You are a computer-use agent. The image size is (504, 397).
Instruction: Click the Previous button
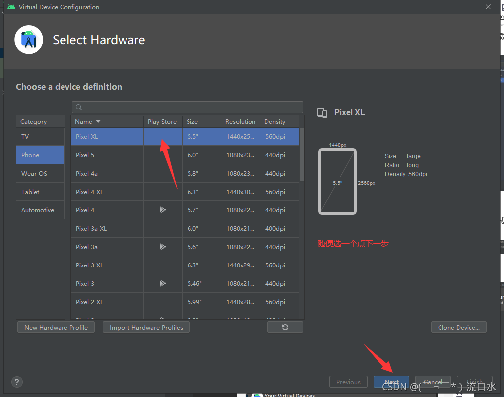(348, 382)
